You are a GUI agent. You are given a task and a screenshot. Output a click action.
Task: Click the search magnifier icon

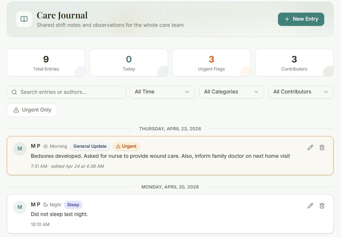pyautogui.click(x=14, y=92)
